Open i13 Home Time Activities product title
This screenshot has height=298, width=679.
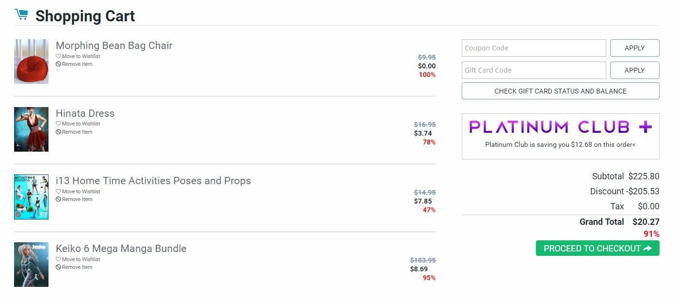(153, 181)
